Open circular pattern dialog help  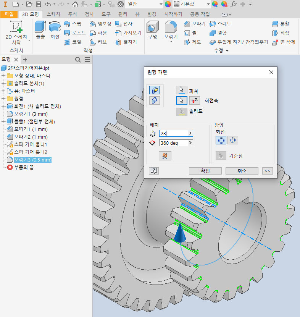[154, 171]
